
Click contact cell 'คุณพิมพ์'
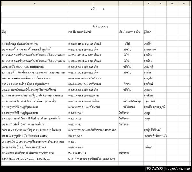click(149, 84)
